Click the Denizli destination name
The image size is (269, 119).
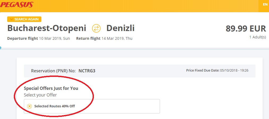[x=120, y=28]
